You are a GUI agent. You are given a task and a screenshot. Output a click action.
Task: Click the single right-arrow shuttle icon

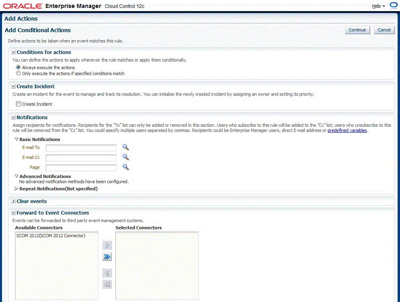coord(106,245)
